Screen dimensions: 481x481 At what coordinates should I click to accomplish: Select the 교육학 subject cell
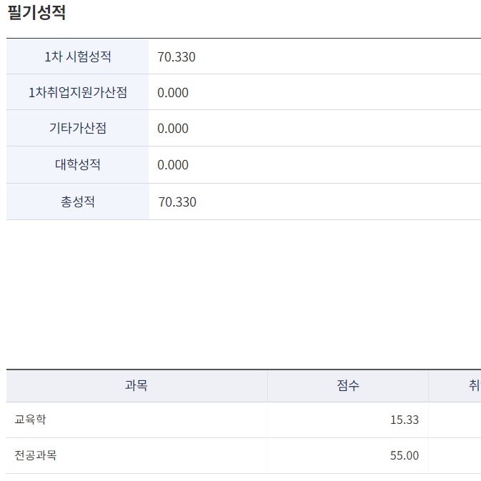(x=30, y=420)
